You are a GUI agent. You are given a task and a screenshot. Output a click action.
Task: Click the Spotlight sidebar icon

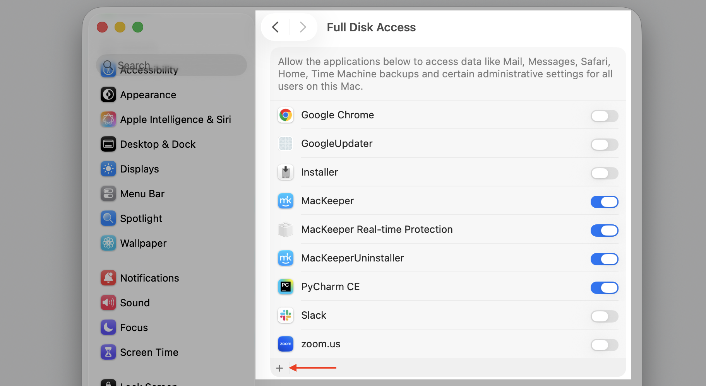108,219
